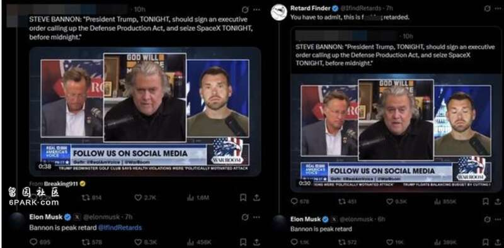Play the left War Room video
Screen dimensions: 504x248
click(145, 111)
